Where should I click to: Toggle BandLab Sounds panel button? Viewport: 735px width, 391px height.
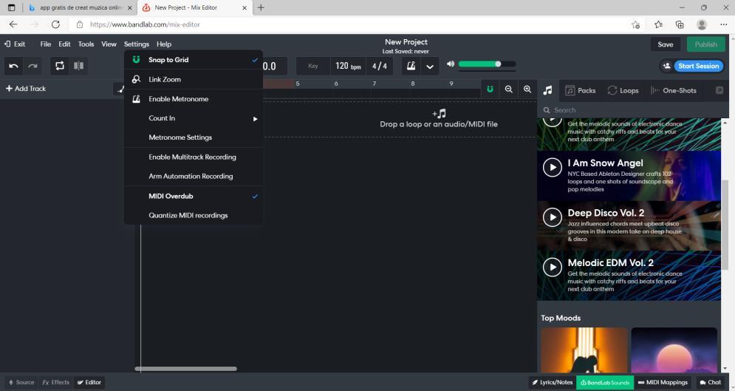tap(605, 382)
